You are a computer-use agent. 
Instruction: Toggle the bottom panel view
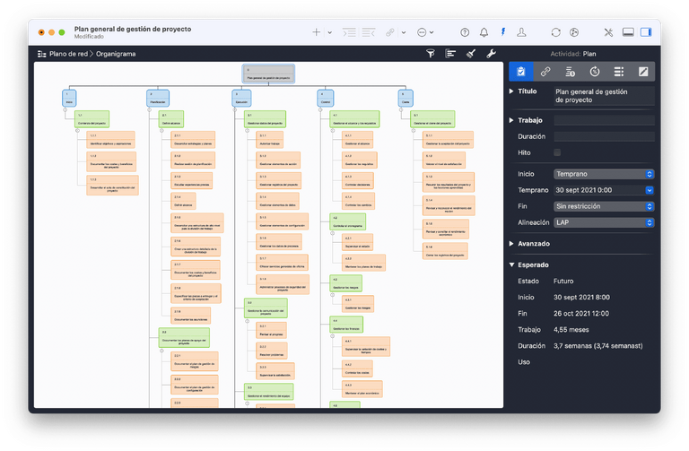point(627,32)
